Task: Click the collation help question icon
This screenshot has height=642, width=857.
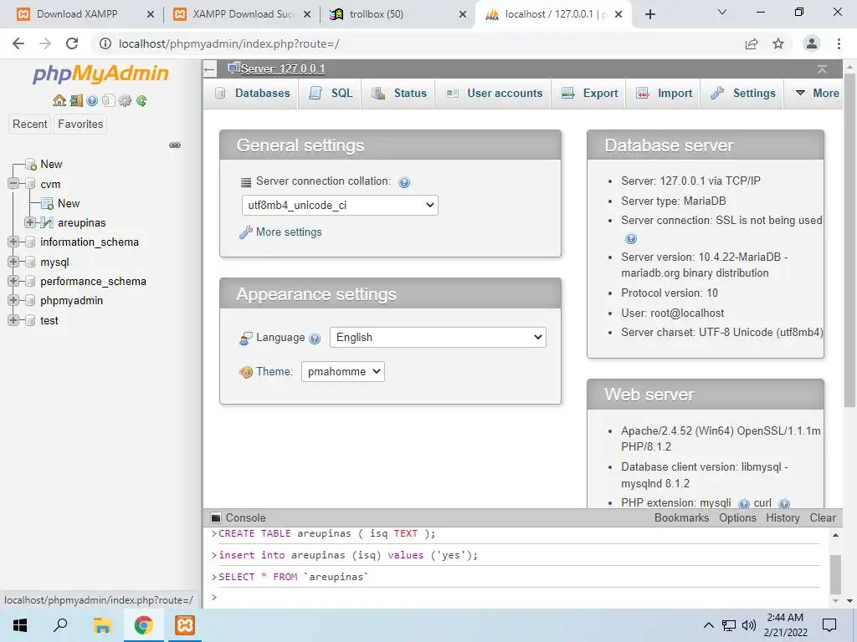Action: click(x=404, y=182)
